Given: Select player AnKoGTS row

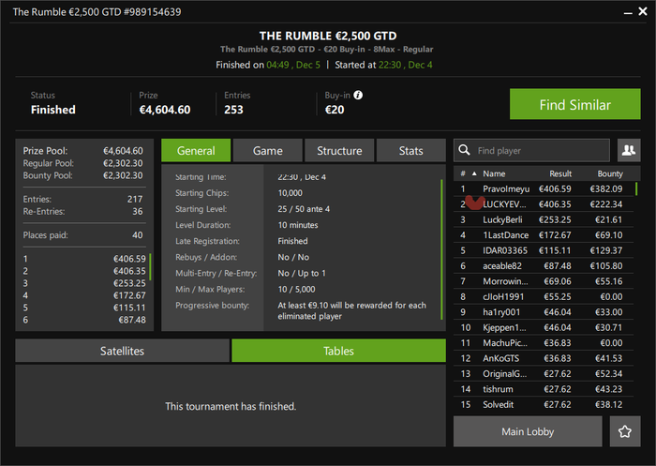Looking at the screenshot, I should click(543, 358).
